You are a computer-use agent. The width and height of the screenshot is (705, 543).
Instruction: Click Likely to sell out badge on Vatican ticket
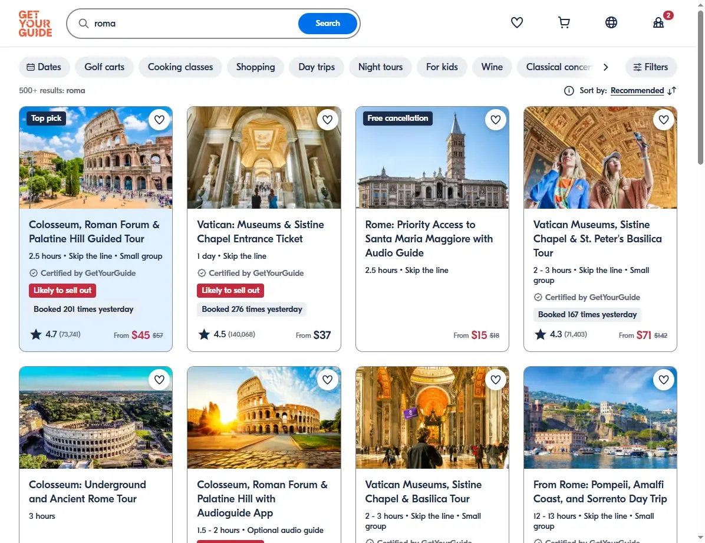[x=230, y=291]
